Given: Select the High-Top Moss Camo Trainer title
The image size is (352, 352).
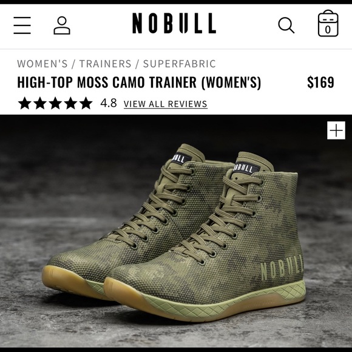Looking at the screenshot, I should tap(139, 82).
